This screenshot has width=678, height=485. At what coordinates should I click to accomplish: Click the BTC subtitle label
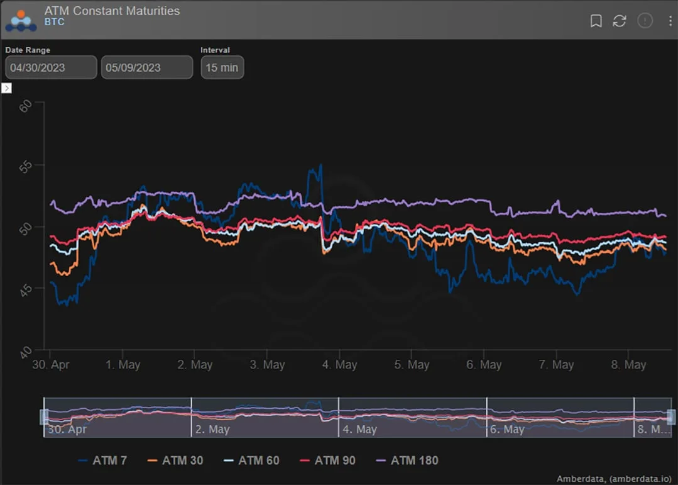[x=55, y=22]
